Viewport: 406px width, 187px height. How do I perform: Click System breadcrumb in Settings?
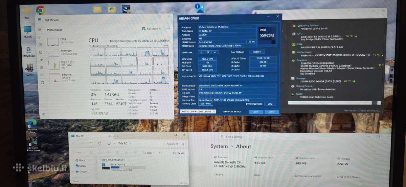pyautogui.click(x=219, y=146)
